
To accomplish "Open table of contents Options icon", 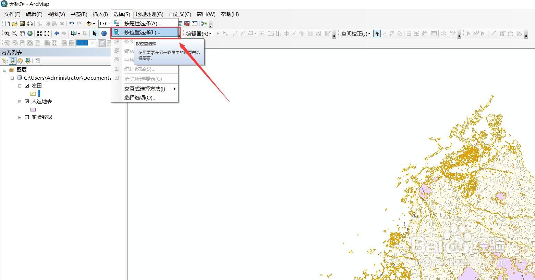I will point(37,61).
